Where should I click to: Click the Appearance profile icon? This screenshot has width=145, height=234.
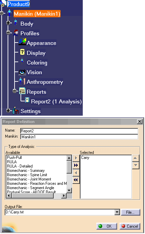(22, 42)
